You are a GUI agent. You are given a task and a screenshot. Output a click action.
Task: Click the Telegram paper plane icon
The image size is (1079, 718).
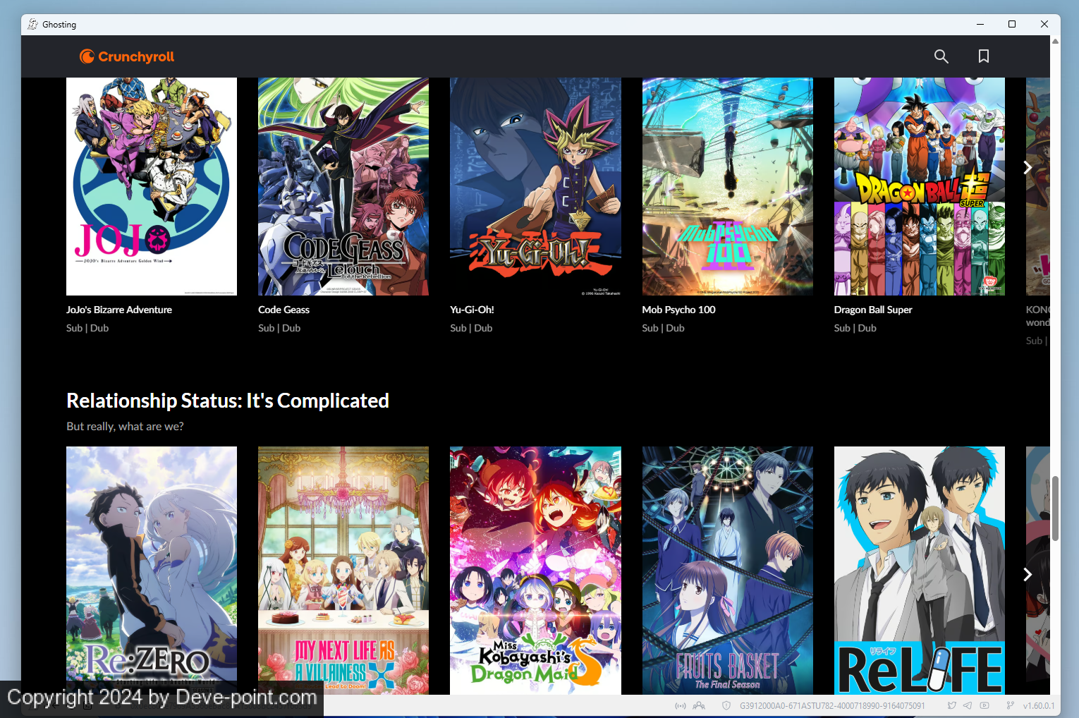968,705
